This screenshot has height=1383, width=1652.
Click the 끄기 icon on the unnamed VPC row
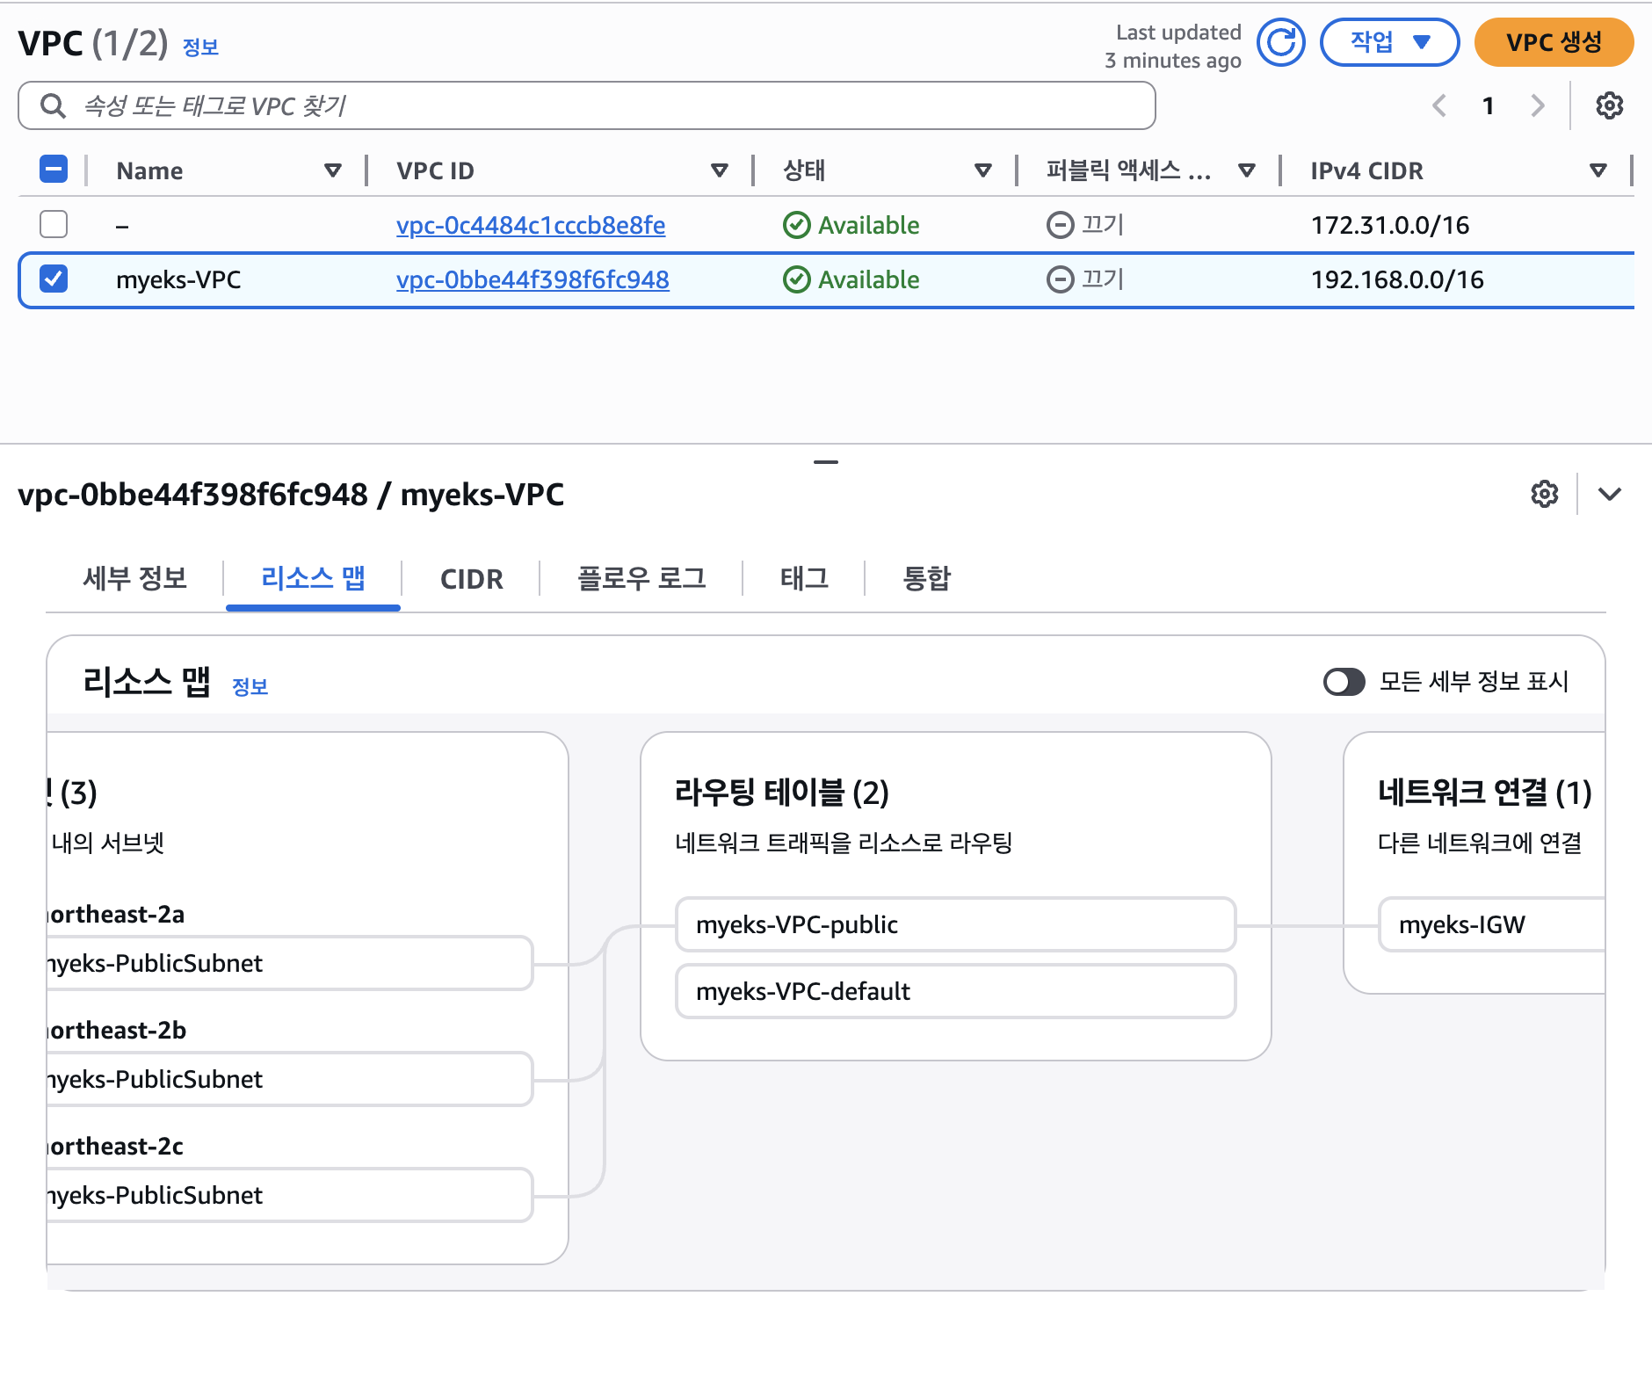(1060, 225)
